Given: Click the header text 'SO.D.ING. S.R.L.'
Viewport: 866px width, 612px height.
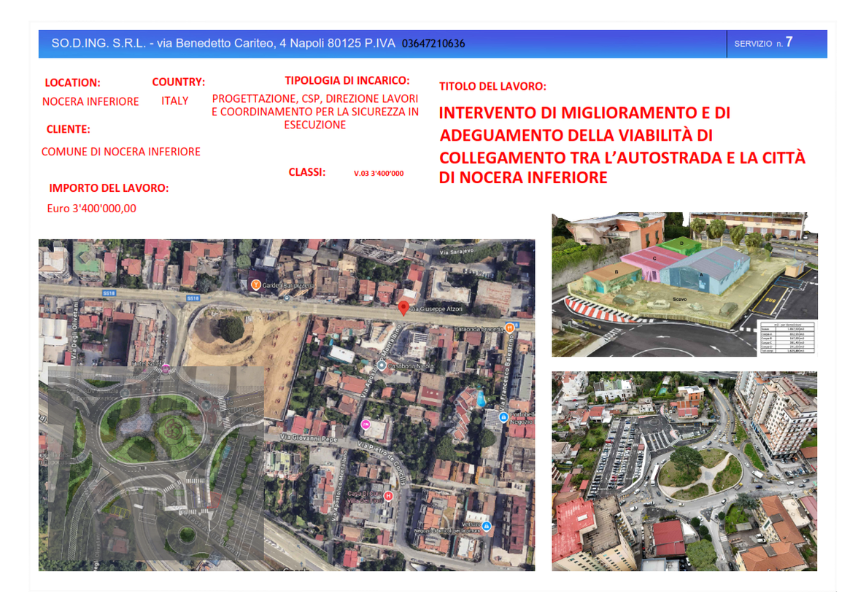Looking at the screenshot, I should click(98, 43).
